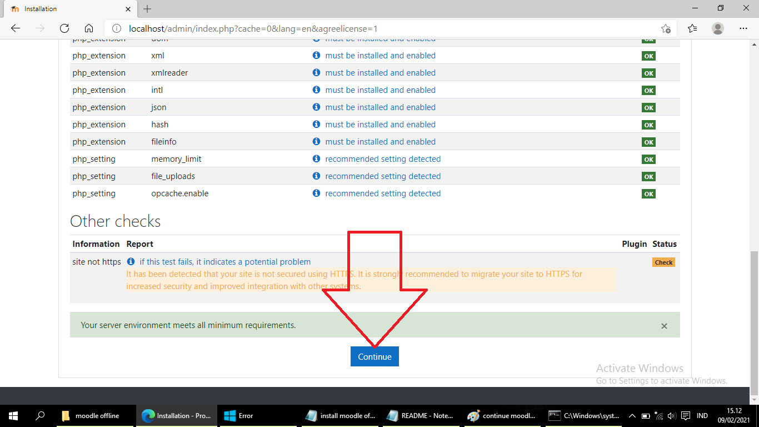Open the Windows Start menu
This screenshot has height=427, width=759.
click(12, 415)
